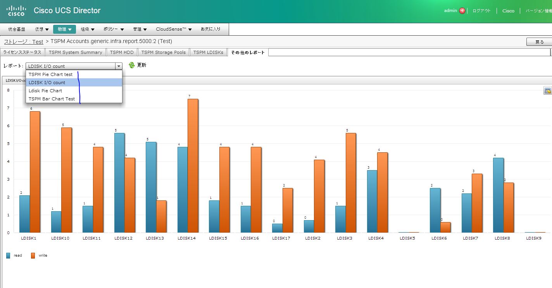The image size is (552, 288).
Task: Expand the 管理 menu
Action: click(x=140, y=29)
